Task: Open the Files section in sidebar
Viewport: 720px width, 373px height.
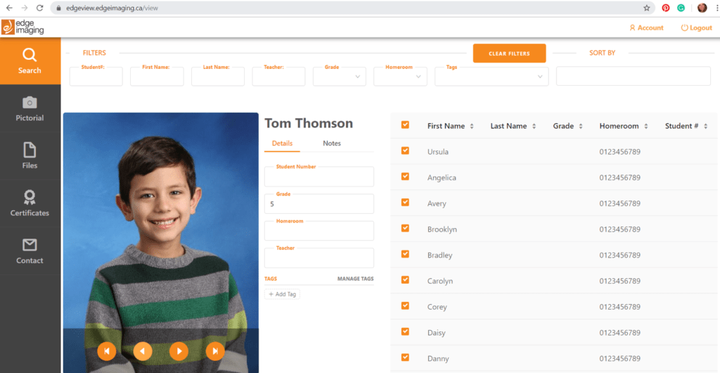Action: 30,156
